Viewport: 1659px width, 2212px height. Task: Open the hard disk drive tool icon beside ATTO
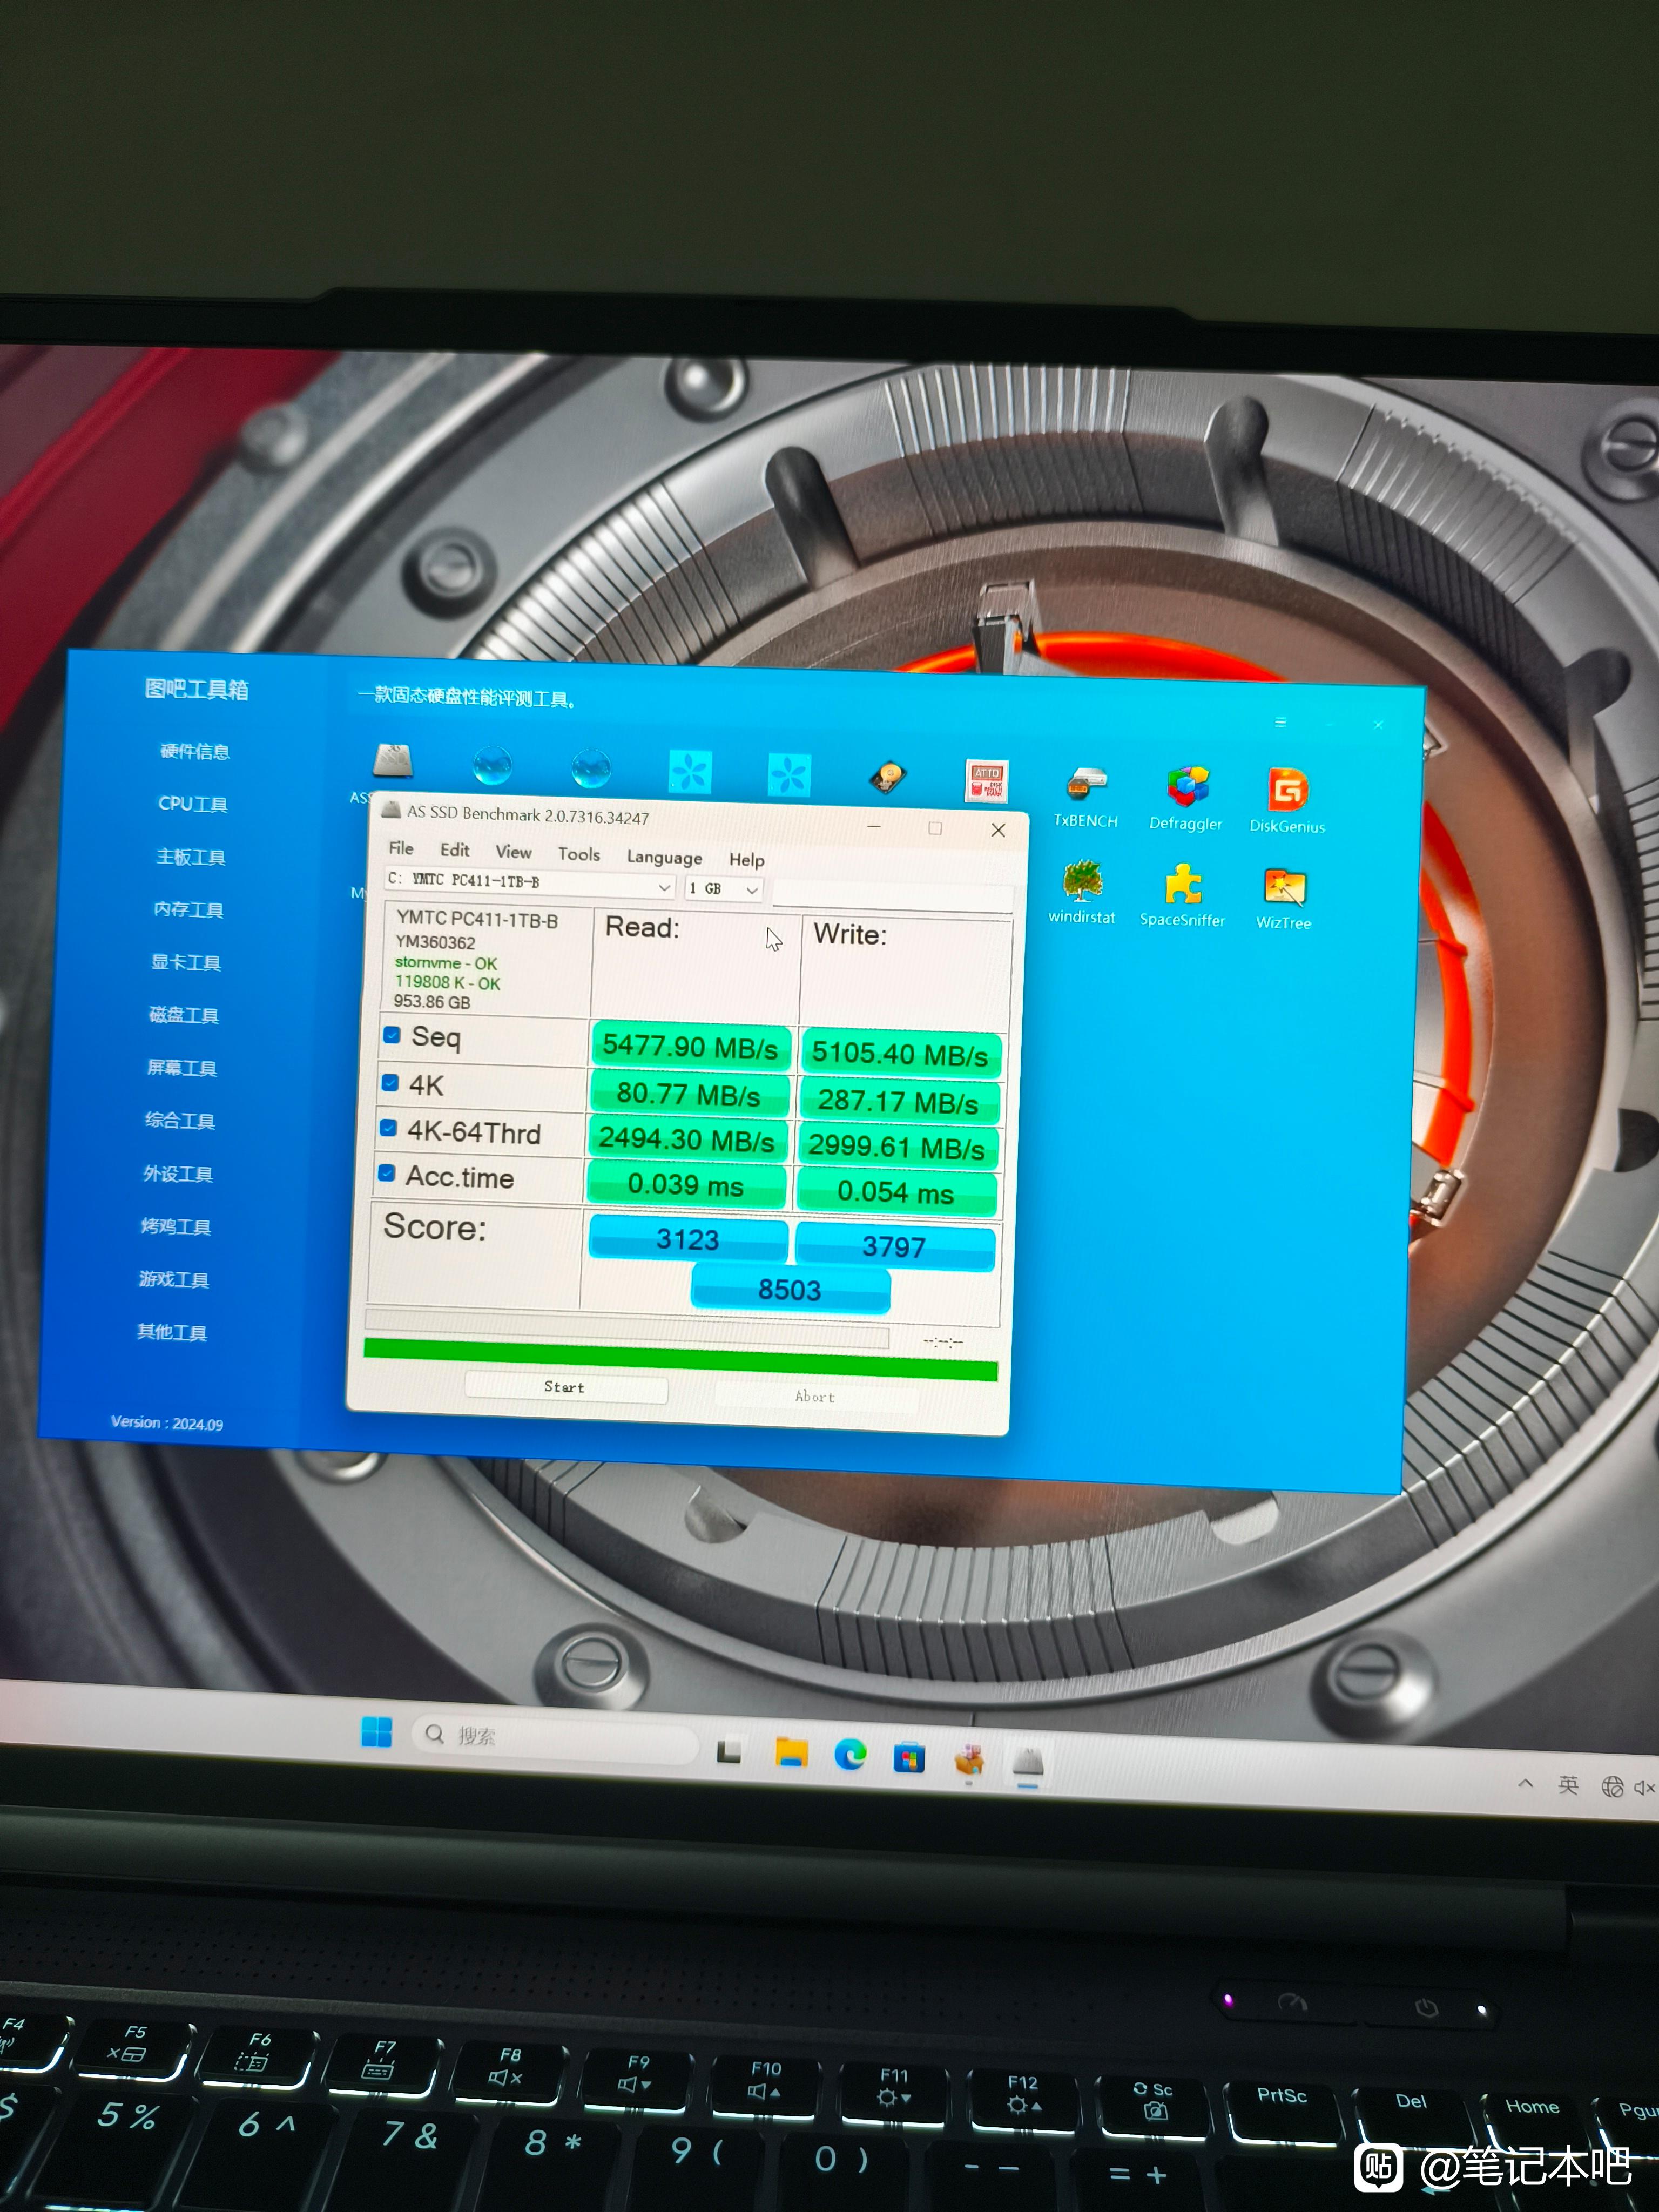coord(887,776)
